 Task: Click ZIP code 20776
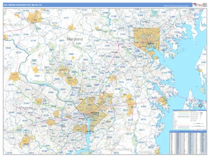point(143,119)
